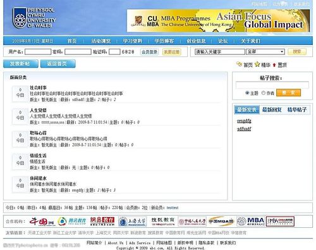The height and width of the screenshot is (250, 316).
Task: Open the 上海大学 partner logo
Action: [132, 222]
